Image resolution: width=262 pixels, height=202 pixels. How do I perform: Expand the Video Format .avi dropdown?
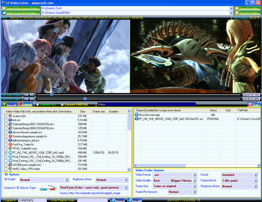click(174, 175)
